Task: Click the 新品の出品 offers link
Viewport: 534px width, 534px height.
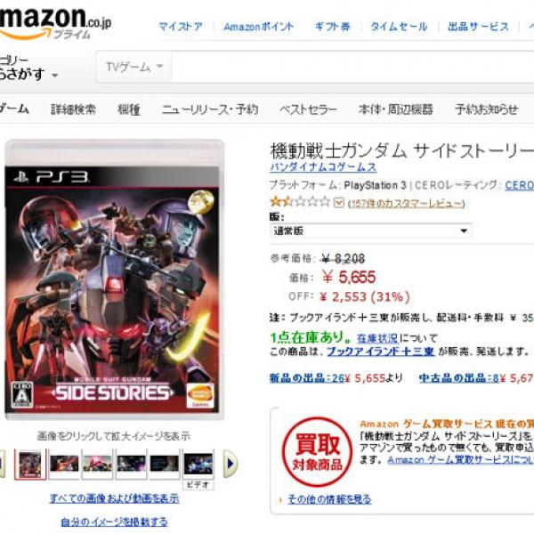Action: click(x=307, y=378)
